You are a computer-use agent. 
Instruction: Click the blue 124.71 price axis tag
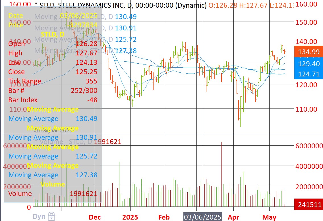pyautogui.click(x=308, y=74)
